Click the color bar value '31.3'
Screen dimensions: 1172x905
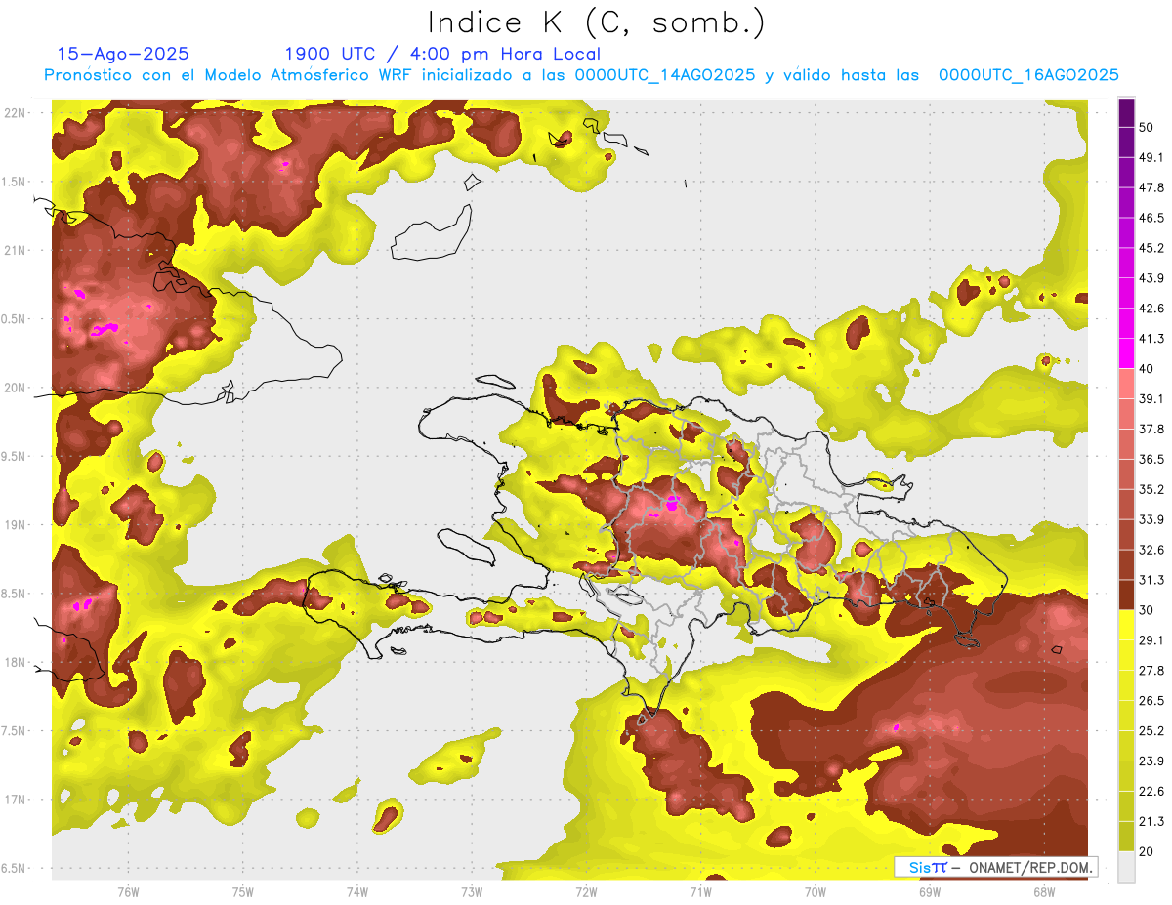1151,580
